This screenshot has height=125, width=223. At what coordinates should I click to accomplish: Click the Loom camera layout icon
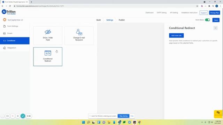(8, 116)
